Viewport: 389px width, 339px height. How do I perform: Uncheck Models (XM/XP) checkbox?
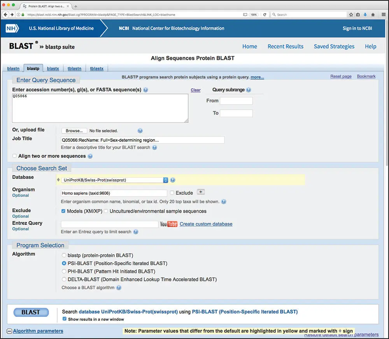(63, 211)
